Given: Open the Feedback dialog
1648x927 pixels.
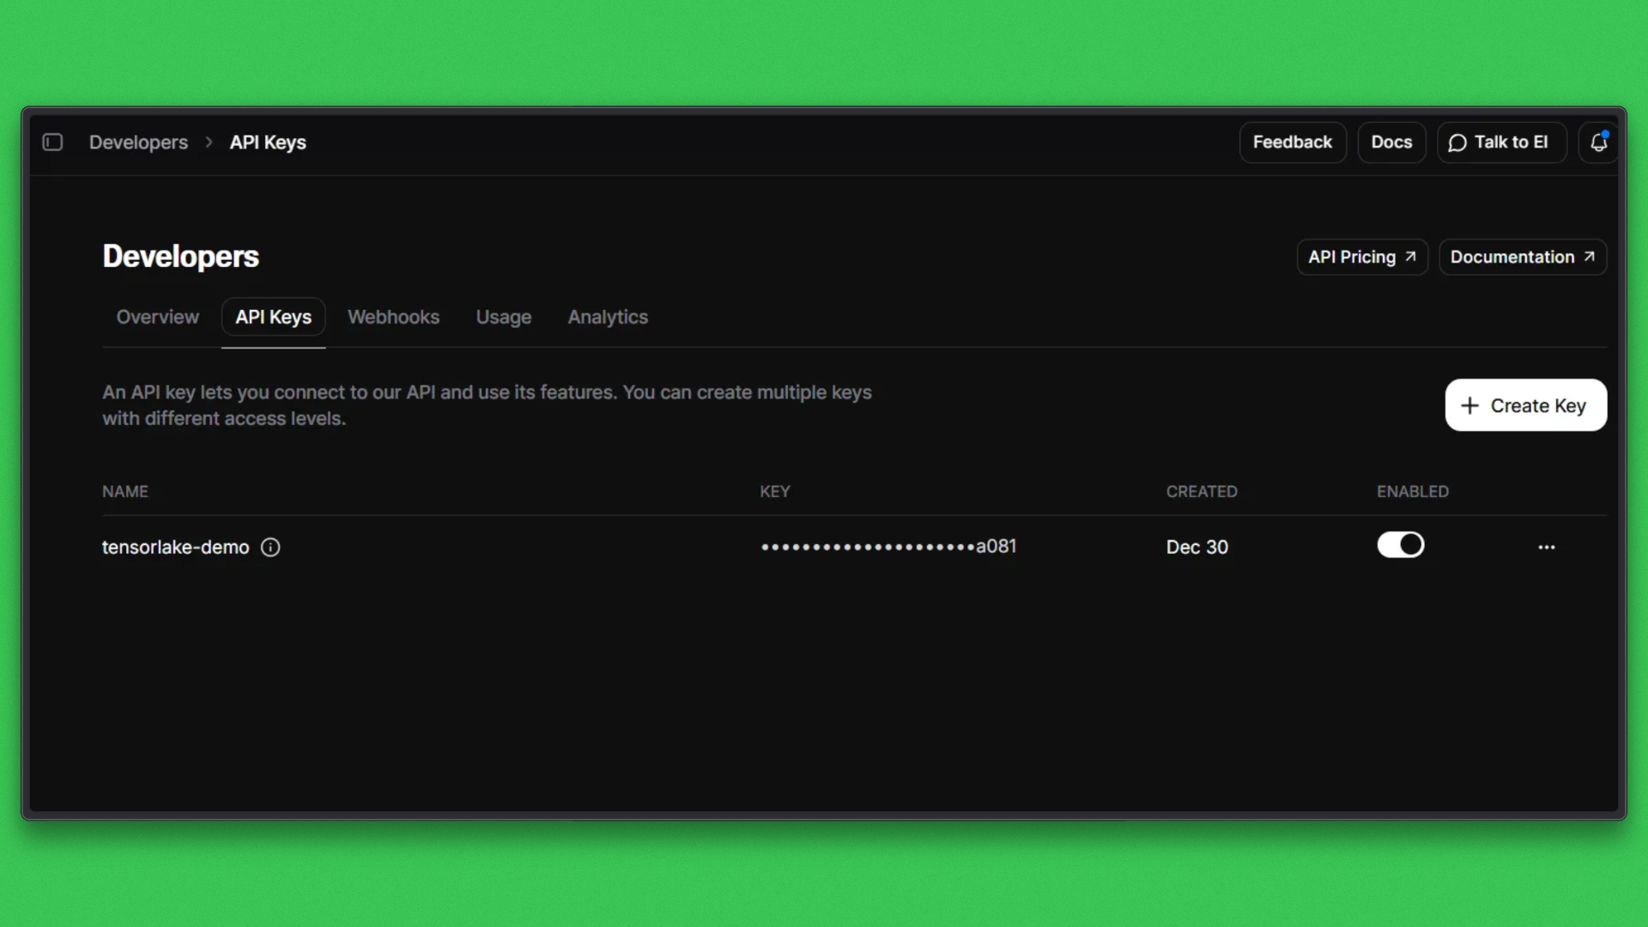Looking at the screenshot, I should tap(1293, 142).
